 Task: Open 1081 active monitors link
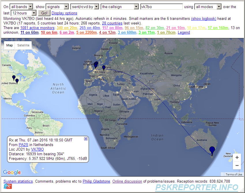(37, 28)
